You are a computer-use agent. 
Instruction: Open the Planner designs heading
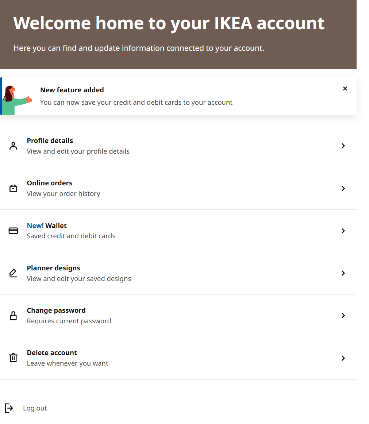53,268
